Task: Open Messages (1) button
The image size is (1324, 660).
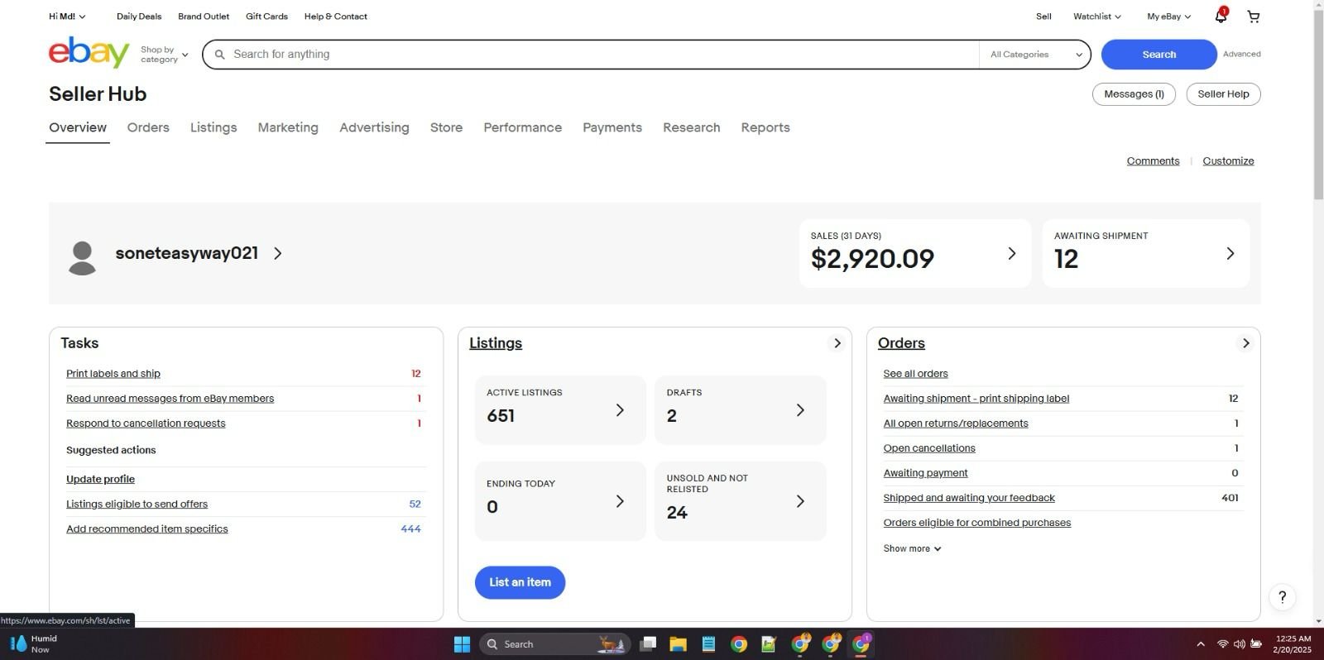Action: point(1134,94)
